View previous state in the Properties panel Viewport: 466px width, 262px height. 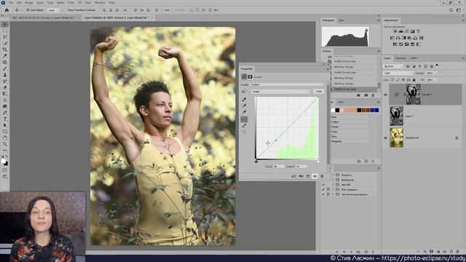coord(301,176)
